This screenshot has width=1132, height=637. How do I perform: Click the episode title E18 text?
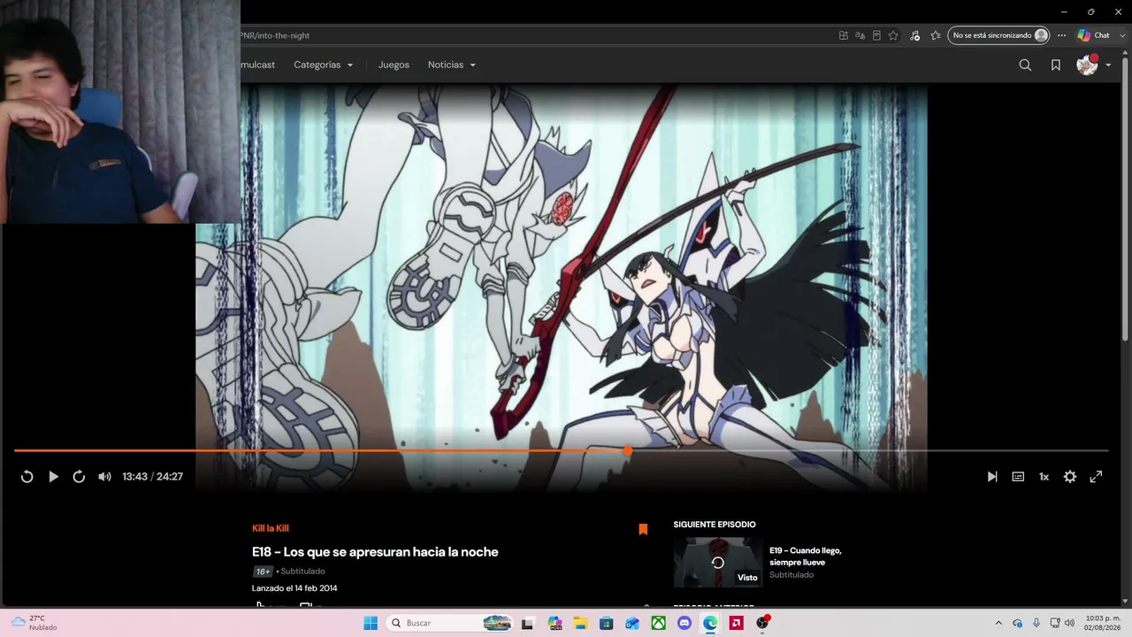[375, 552]
